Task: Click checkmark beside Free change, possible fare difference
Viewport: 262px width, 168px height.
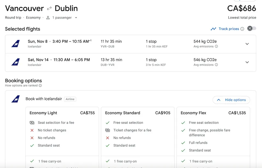Action: click(x=183, y=130)
